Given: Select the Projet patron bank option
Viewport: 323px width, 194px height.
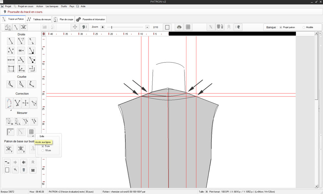Looking at the screenshot, I should click(x=281, y=27).
